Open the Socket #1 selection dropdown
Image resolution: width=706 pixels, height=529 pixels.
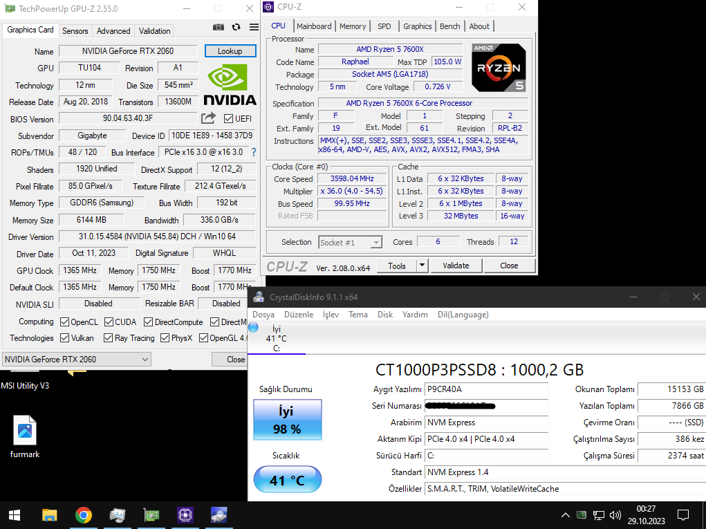351,242
